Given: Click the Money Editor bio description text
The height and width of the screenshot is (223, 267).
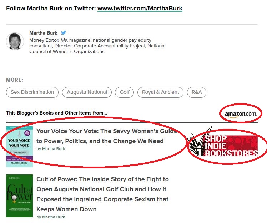Looking at the screenshot, I should (x=97, y=46).
